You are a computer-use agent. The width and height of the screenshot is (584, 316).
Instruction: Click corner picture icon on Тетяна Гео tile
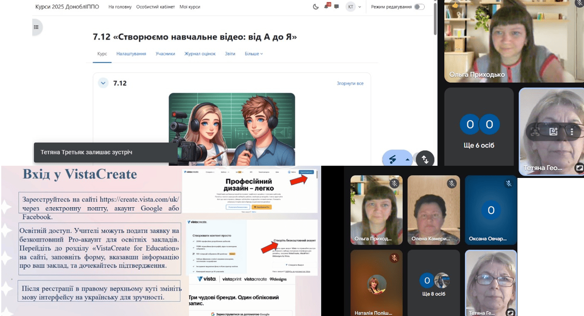[x=579, y=167]
